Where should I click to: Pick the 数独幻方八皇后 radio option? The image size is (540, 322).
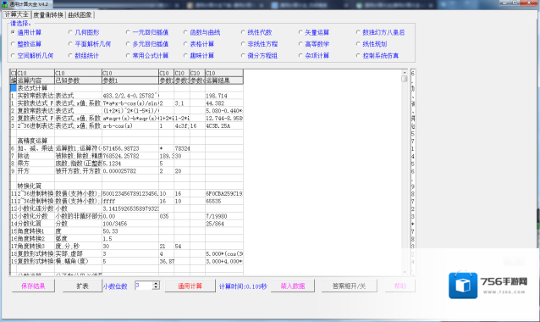(x=380, y=32)
